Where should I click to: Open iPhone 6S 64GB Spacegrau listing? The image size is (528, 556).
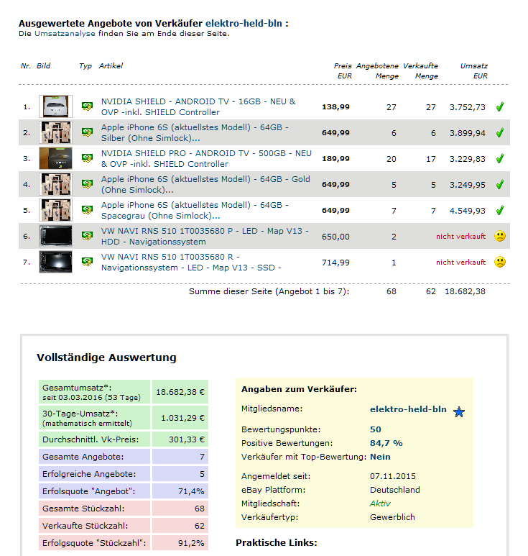[x=195, y=210]
